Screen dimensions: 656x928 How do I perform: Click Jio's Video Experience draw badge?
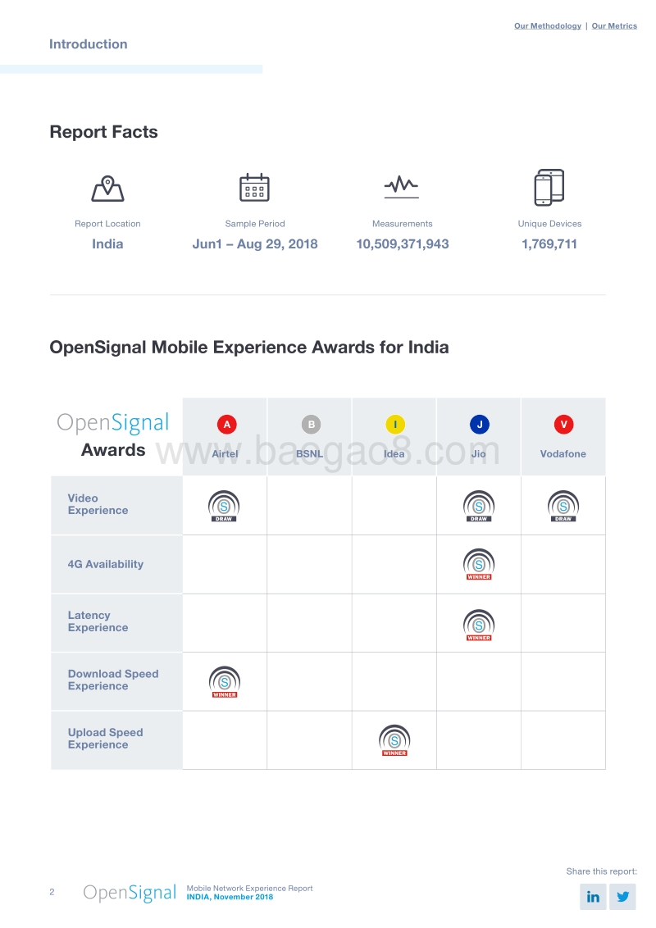(x=479, y=506)
